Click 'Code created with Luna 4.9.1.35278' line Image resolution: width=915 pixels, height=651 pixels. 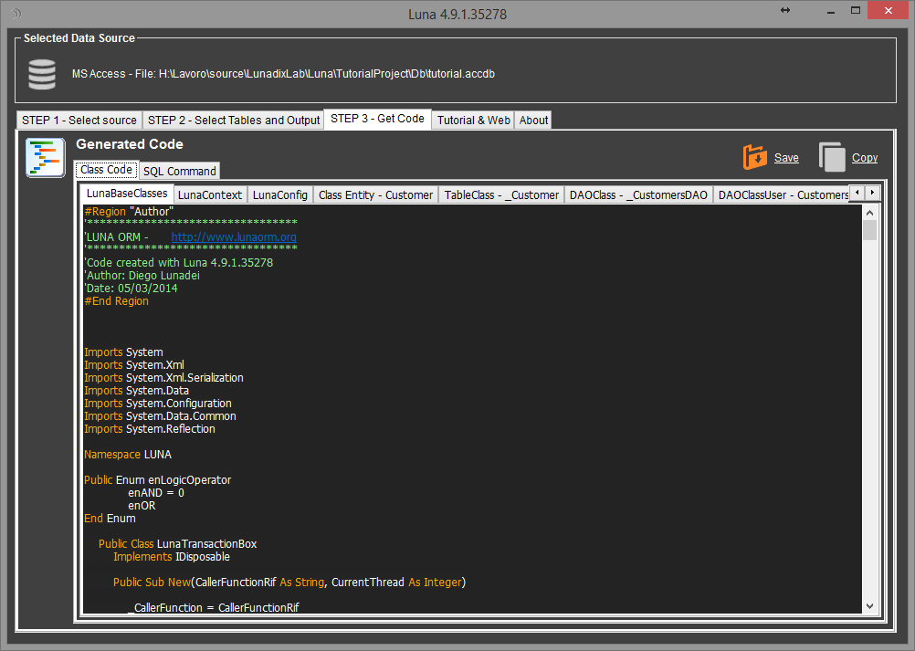click(179, 263)
